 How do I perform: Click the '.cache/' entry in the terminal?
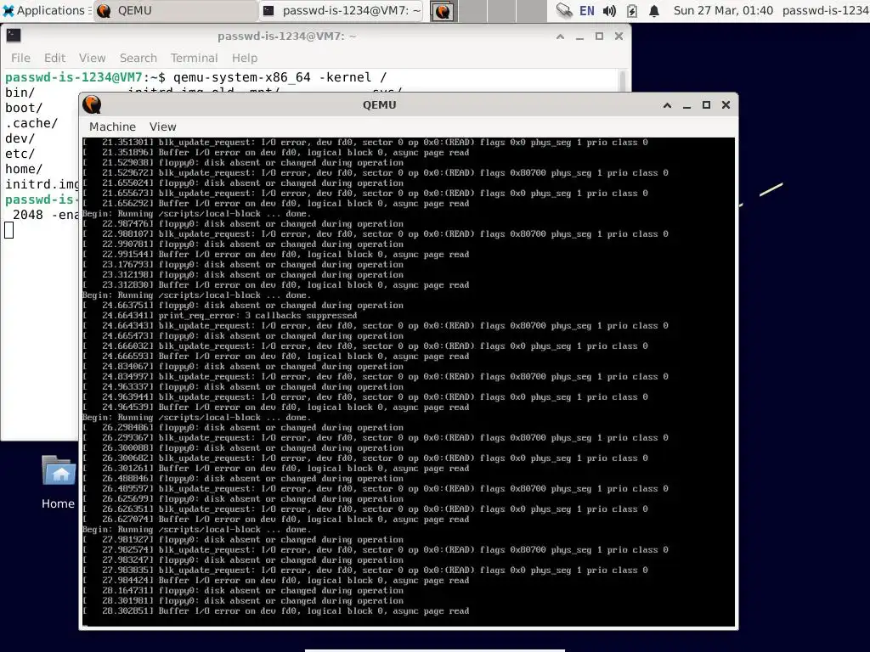tap(31, 123)
